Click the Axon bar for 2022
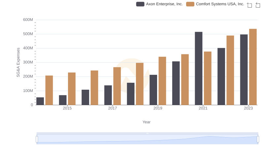 (x=221, y=76)
